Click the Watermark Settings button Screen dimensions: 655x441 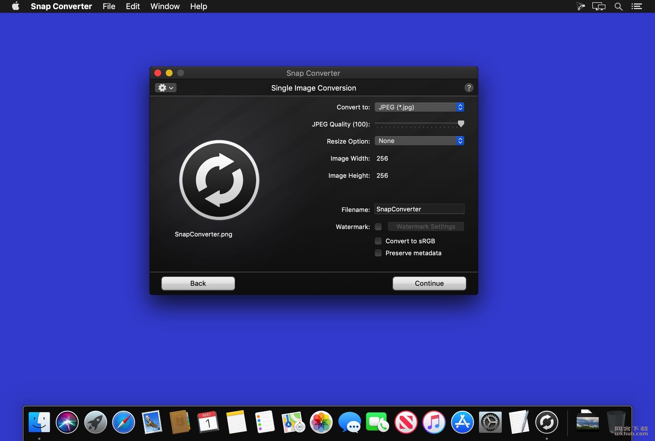tap(426, 226)
